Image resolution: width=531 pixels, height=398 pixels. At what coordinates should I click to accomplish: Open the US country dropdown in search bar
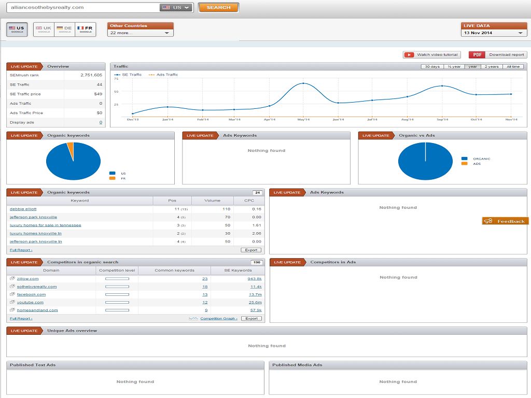tap(176, 8)
